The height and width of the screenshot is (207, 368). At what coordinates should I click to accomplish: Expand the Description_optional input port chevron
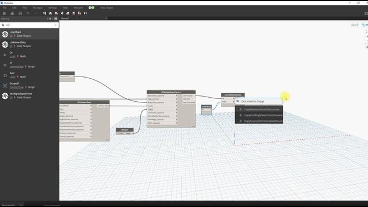177,96
